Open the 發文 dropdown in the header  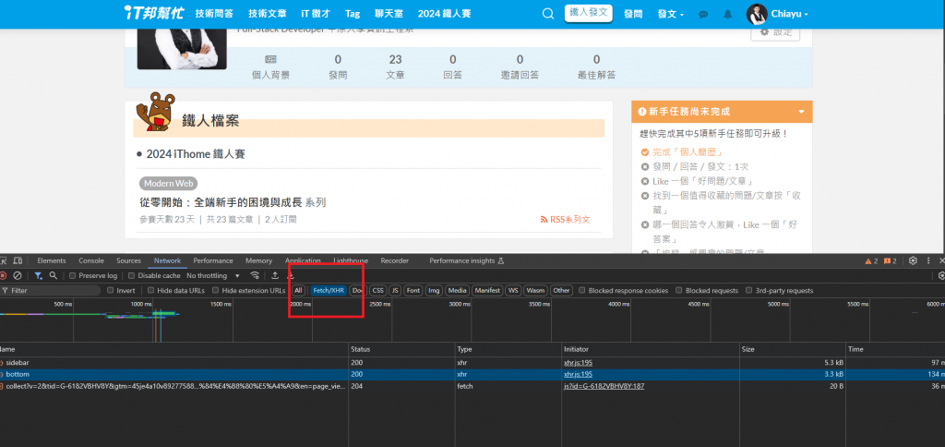[671, 14]
